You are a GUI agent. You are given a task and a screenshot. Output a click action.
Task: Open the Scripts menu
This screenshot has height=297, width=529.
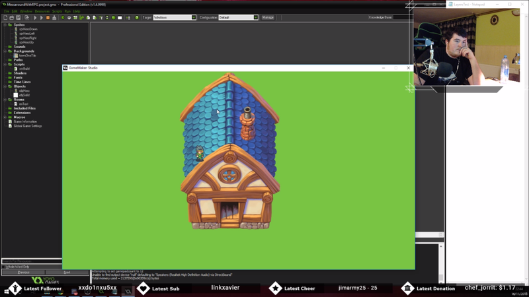pyautogui.click(x=57, y=11)
